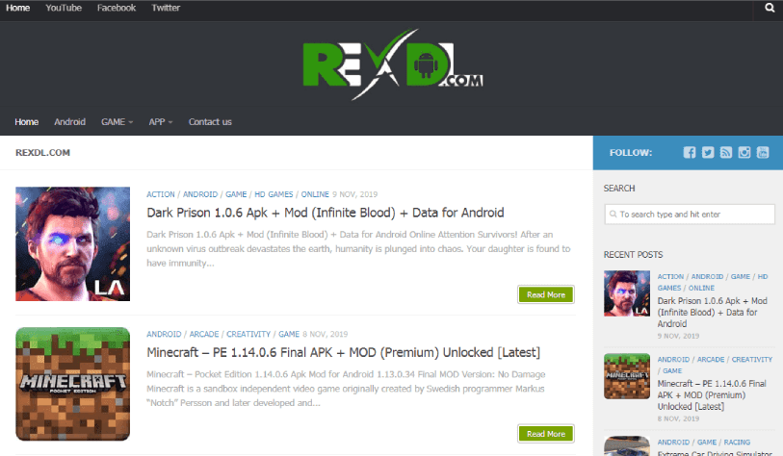Open ANDROID category on Minecraft main post

(x=164, y=334)
